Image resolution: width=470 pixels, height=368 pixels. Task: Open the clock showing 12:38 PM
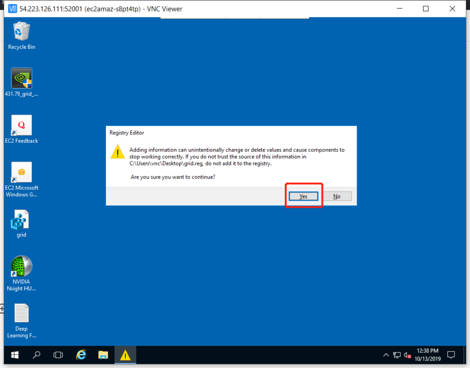(x=427, y=355)
